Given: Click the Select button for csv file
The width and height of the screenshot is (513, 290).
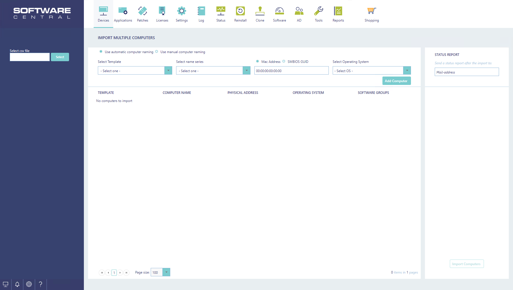Looking at the screenshot, I should point(60,57).
